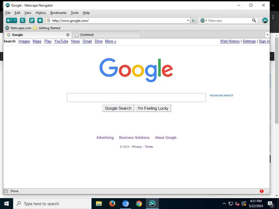Viewport: 279px width, 209px height.
Task: Click the Google Search button
Action: click(x=118, y=108)
